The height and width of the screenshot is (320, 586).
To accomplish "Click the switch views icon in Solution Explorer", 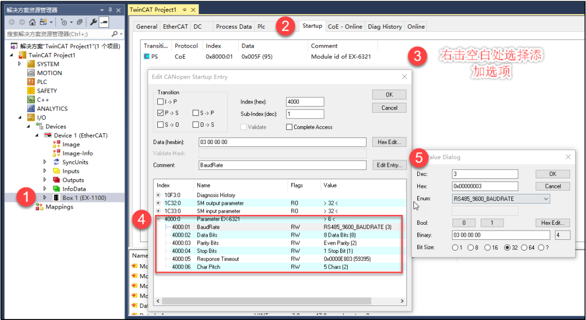I will pyautogui.click(x=44, y=22).
